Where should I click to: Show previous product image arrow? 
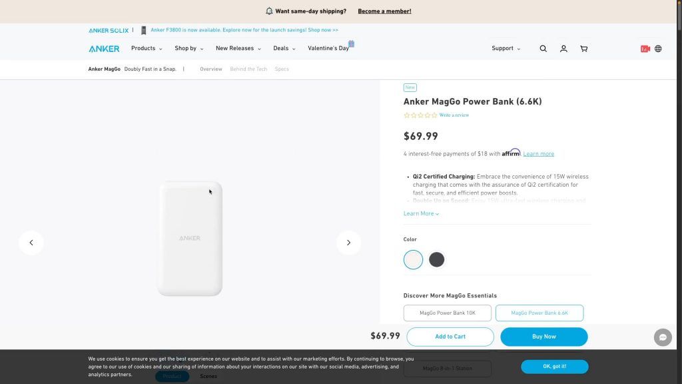coord(31,243)
